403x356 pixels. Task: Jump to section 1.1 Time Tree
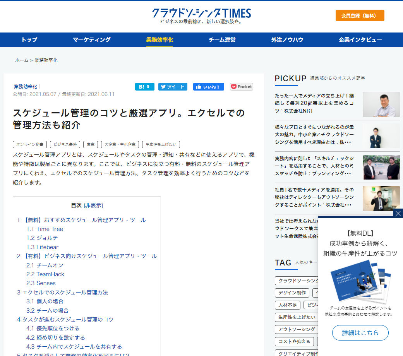click(45, 229)
